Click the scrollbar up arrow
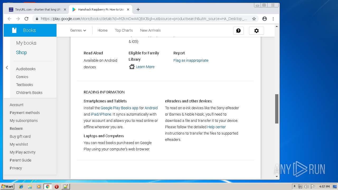The width and height of the screenshot is (338, 190). pos(277,26)
